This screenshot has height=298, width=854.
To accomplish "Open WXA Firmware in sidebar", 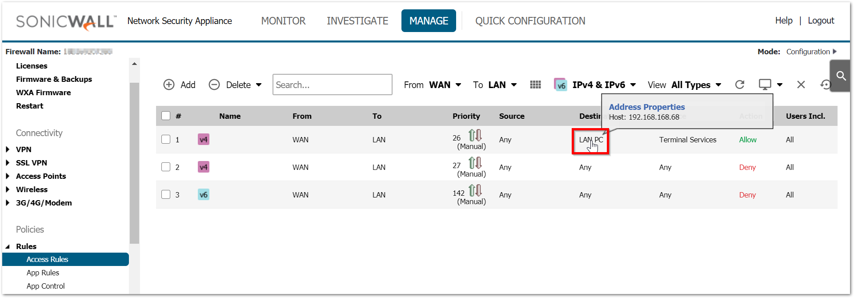I will [44, 93].
